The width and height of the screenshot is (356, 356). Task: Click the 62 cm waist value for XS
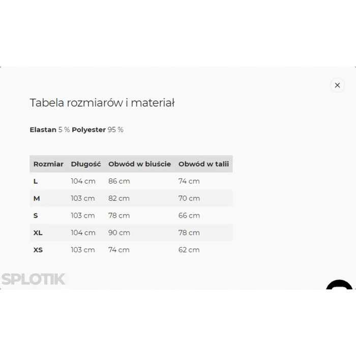189,250
